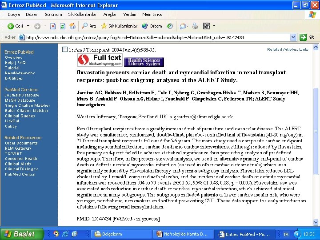Open the Related Articles, Links link
The width and height of the screenshot is (320, 240).
pos(288,49)
